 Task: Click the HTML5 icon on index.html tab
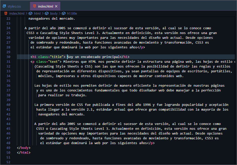[x=35, y=6]
